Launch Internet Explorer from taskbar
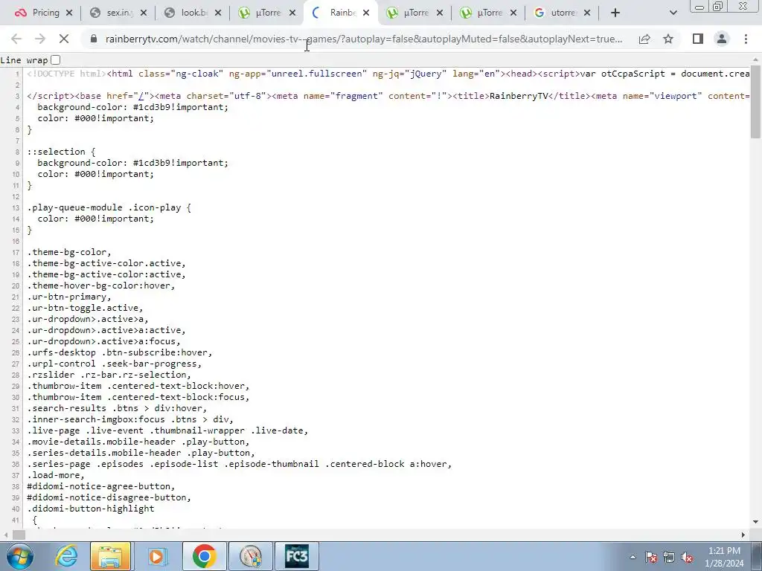762x571 pixels. (66, 556)
